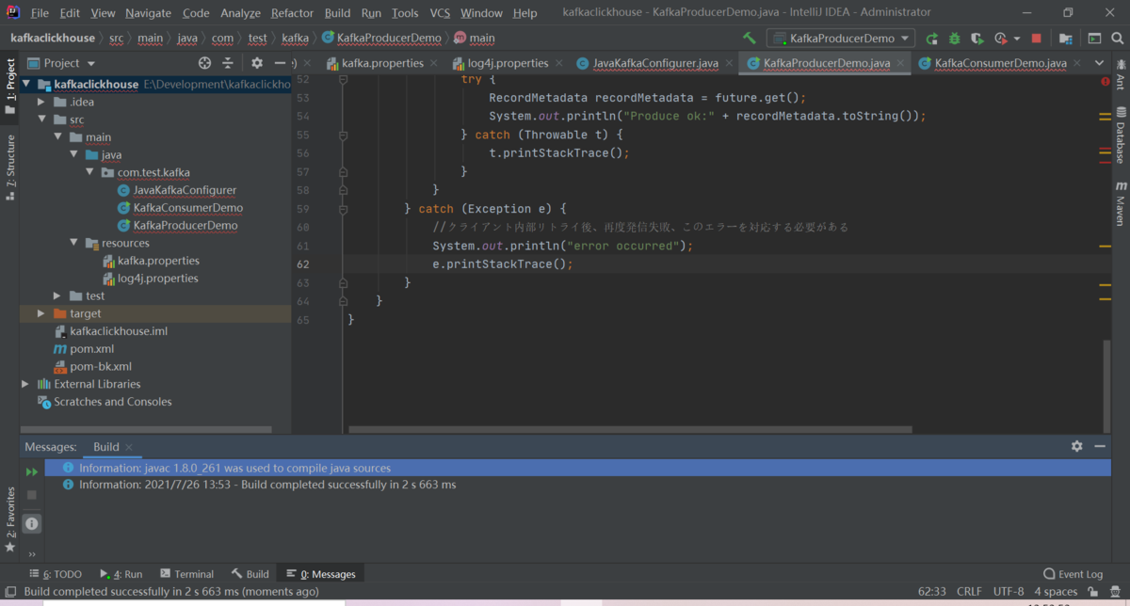Expand the .idea folder

pos(41,102)
